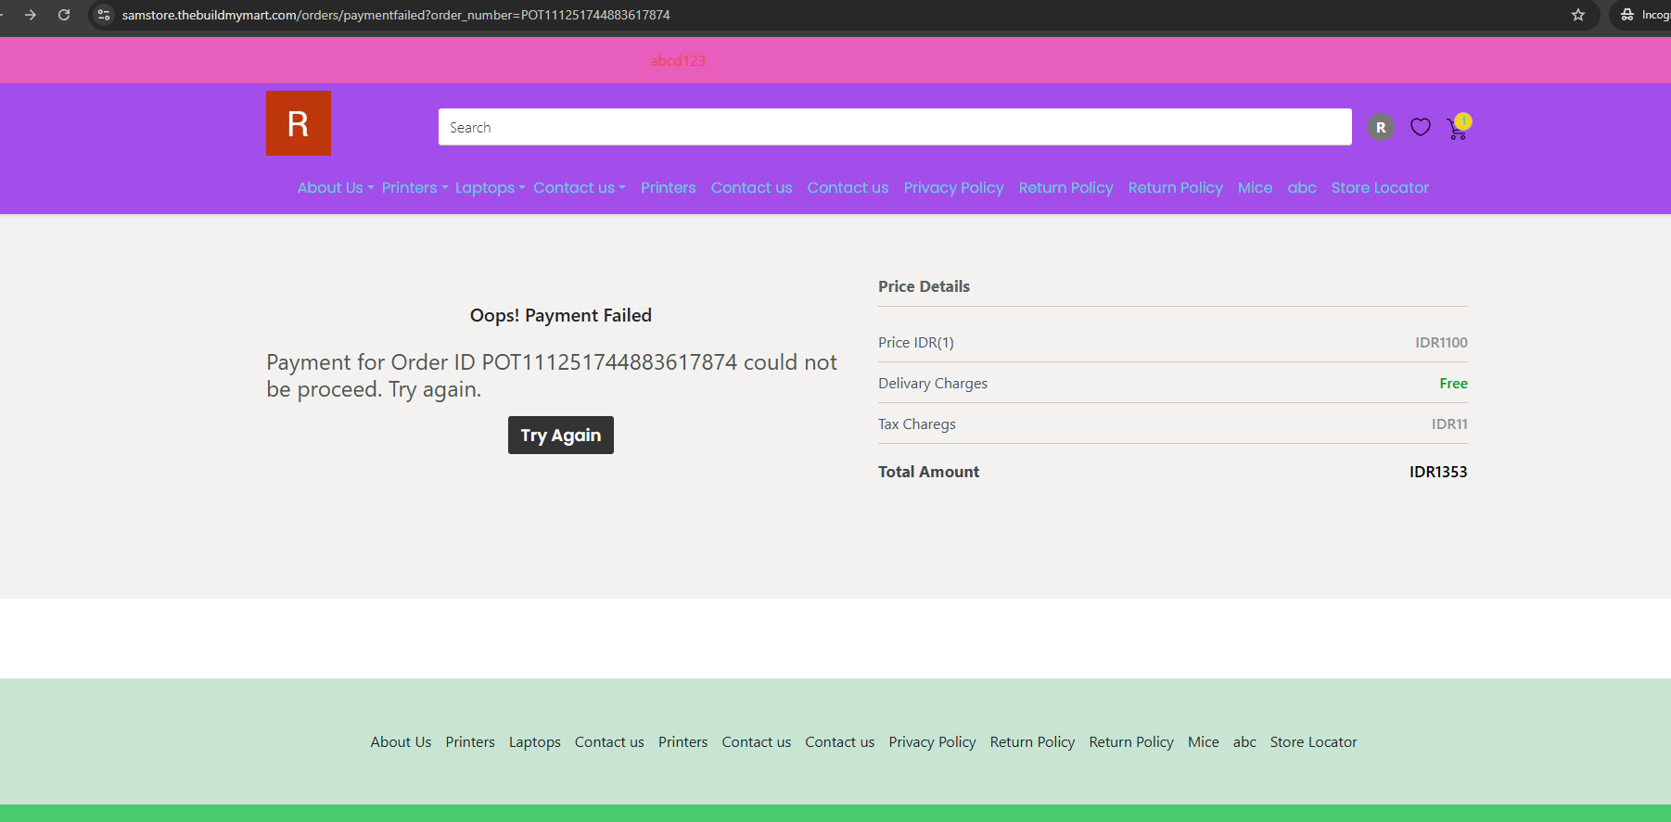This screenshot has height=822, width=1671.
Task: Click the IDR1353 total amount
Action: pos(1438,472)
